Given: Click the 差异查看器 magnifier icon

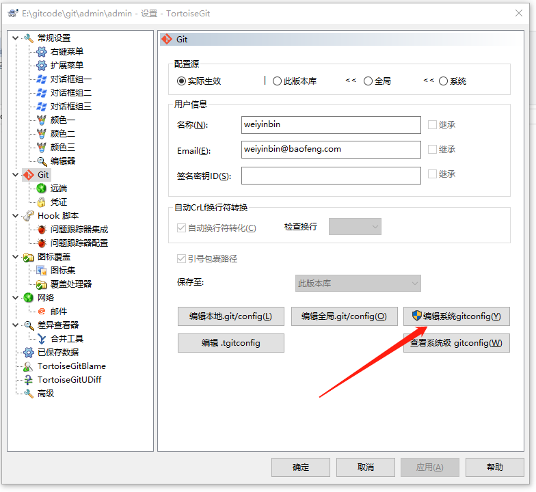Looking at the screenshot, I should point(29,325).
